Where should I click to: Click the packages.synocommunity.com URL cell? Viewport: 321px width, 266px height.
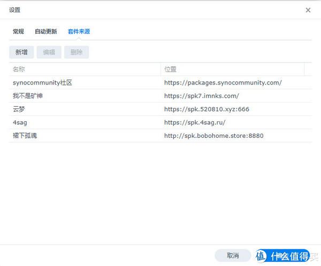click(x=223, y=83)
